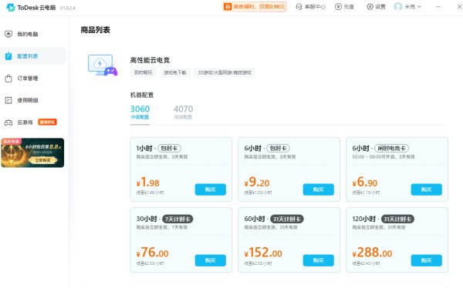Click the 即时畅玩 tag
Screen dimensions: 463x288
coord(144,72)
